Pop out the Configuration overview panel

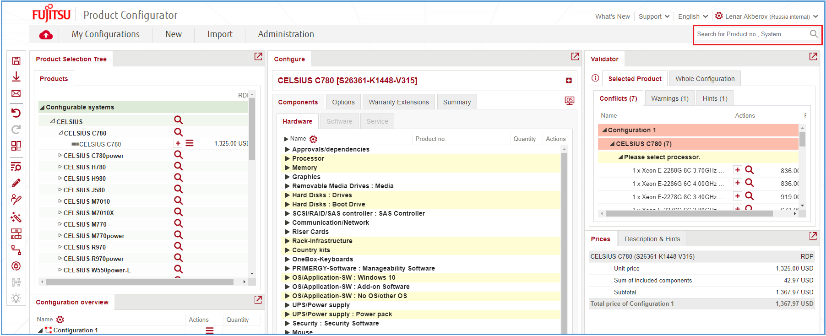pos(258,299)
